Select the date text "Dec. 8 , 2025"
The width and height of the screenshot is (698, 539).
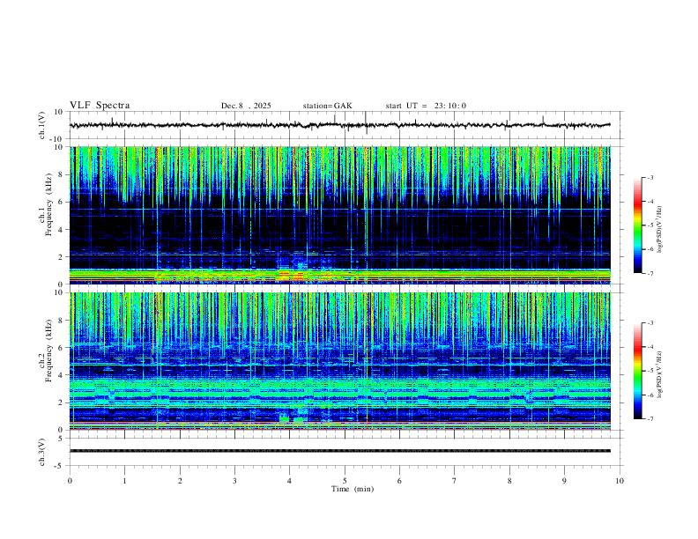246,106
